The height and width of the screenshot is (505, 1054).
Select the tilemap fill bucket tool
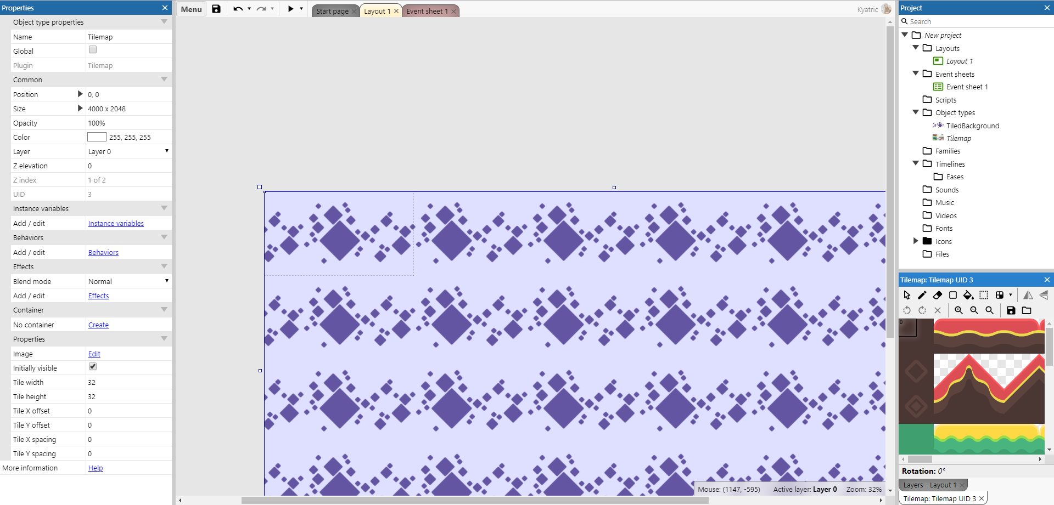(x=968, y=295)
